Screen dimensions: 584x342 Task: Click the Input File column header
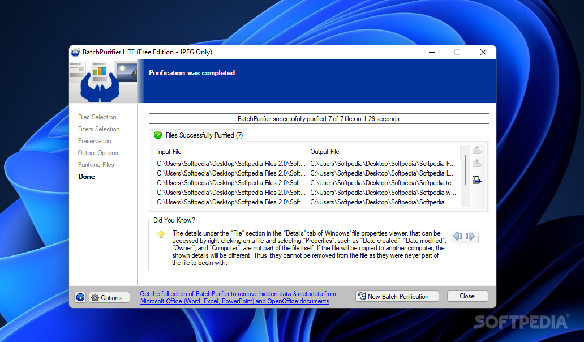tap(230, 152)
